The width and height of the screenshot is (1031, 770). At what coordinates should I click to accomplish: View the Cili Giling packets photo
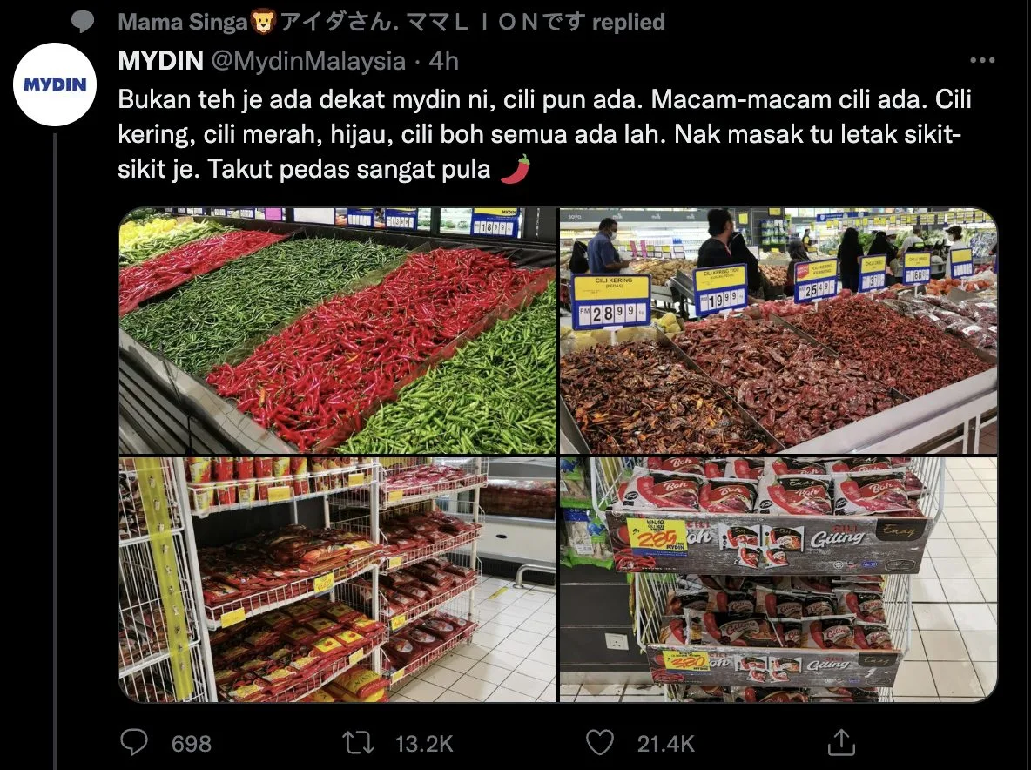pyautogui.click(x=778, y=580)
